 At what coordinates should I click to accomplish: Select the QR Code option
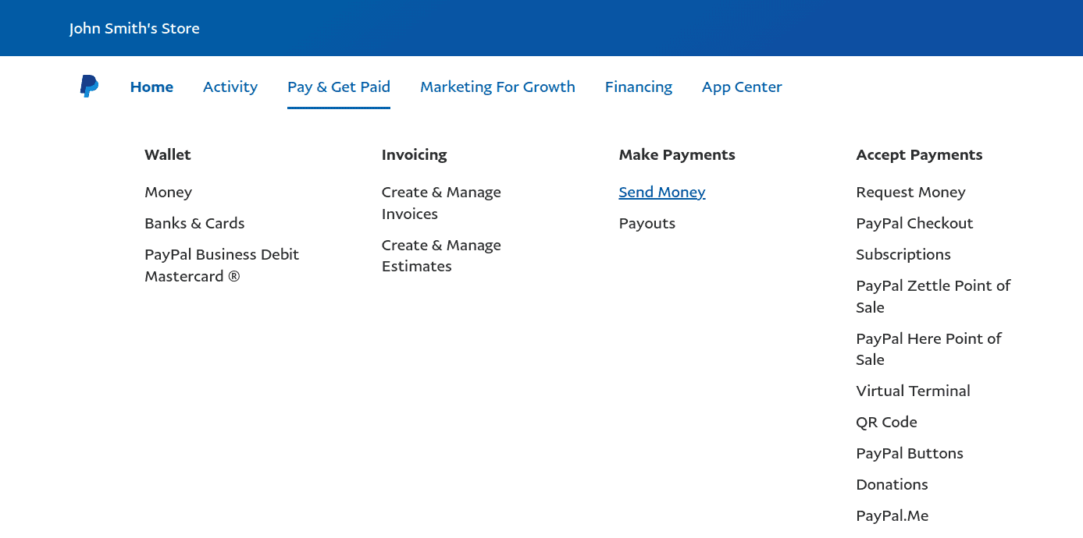pos(886,423)
